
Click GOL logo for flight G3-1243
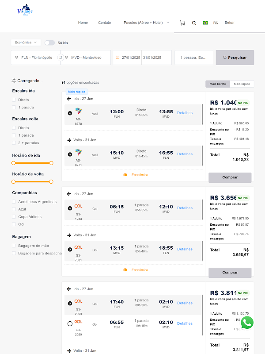[x=79, y=206]
